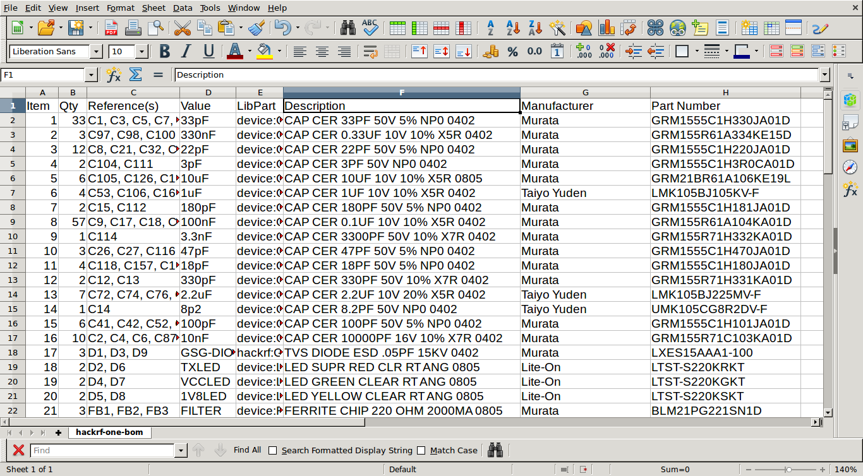
Task: Open the Insert menu
Action: click(87, 8)
